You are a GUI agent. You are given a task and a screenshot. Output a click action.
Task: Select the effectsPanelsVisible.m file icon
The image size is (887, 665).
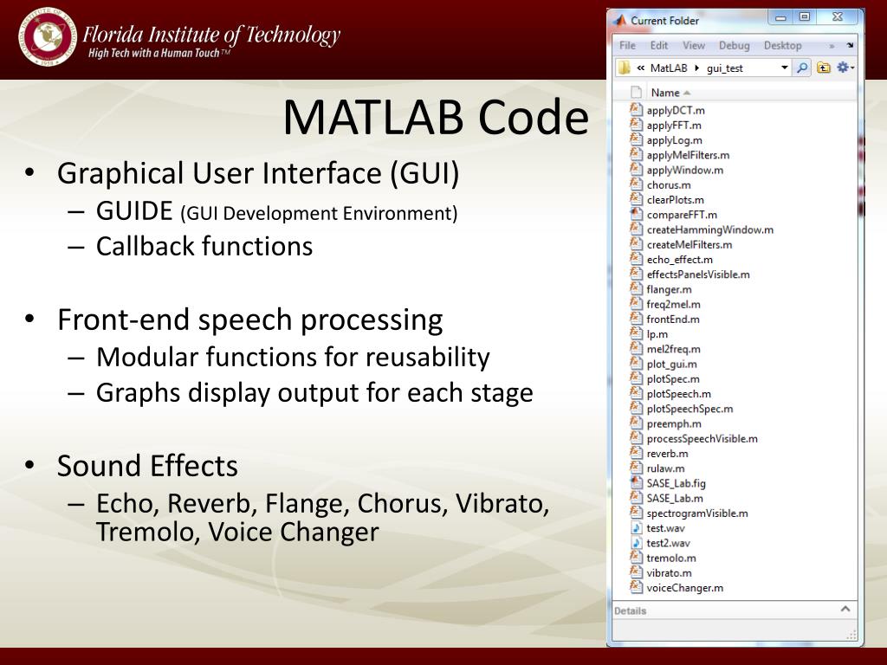(637, 273)
